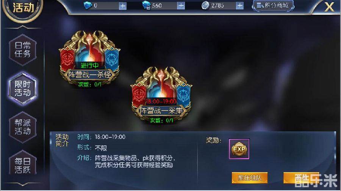341x191 pixels.
Task: Expand sidebar list with bottom chevron
Action: tap(22, 184)
